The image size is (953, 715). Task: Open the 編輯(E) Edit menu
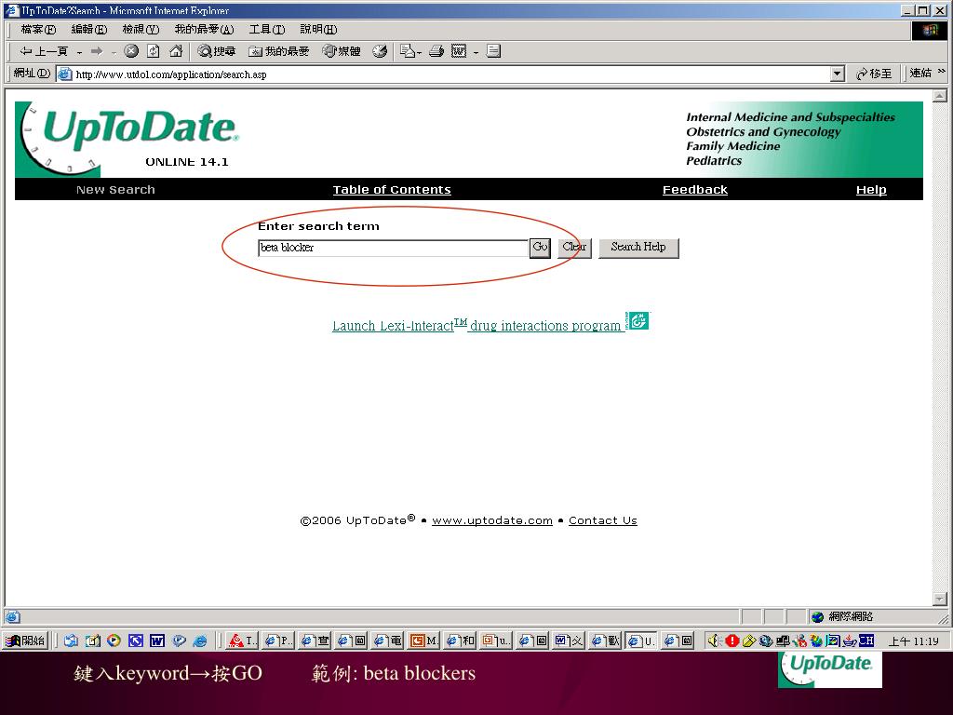coord(88,29)
